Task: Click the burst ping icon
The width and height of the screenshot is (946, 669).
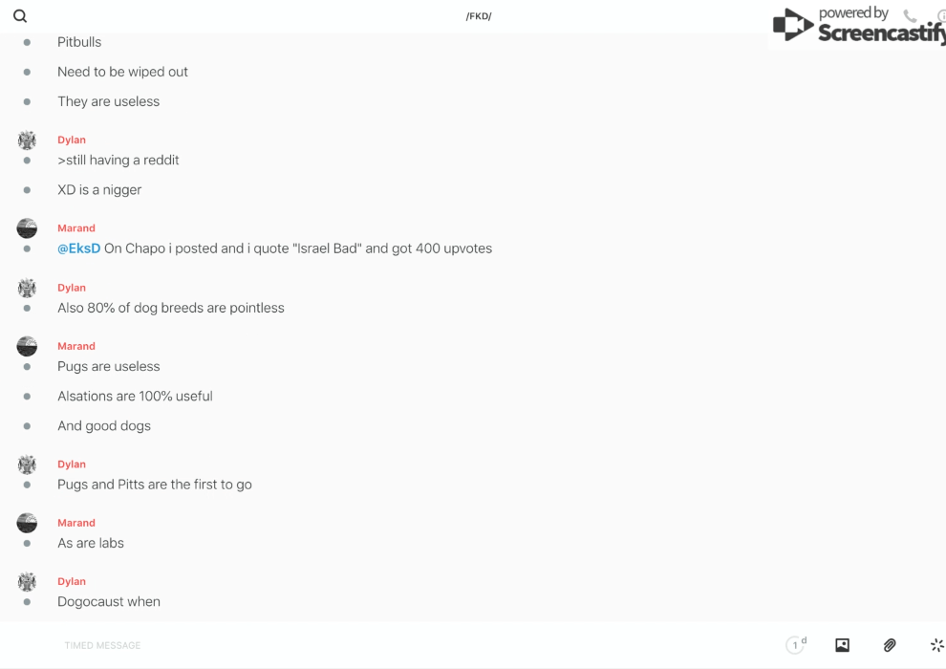Action: (936, 645)
